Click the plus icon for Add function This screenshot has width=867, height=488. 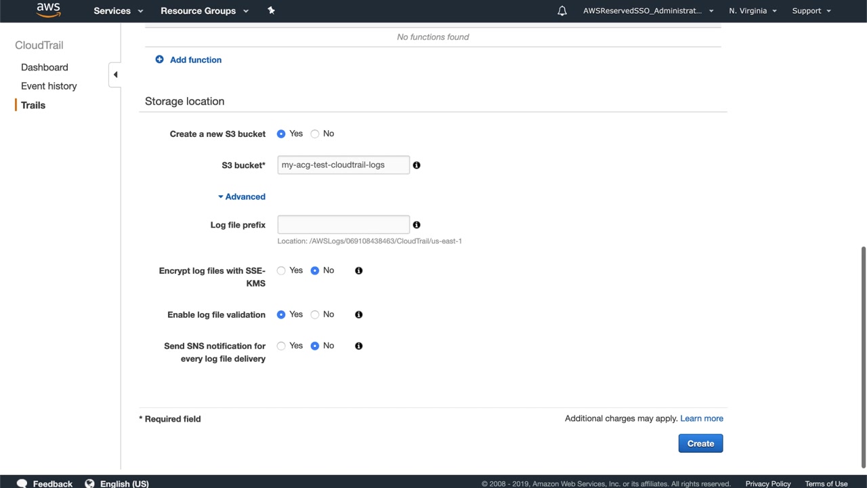tap(160, 60)
